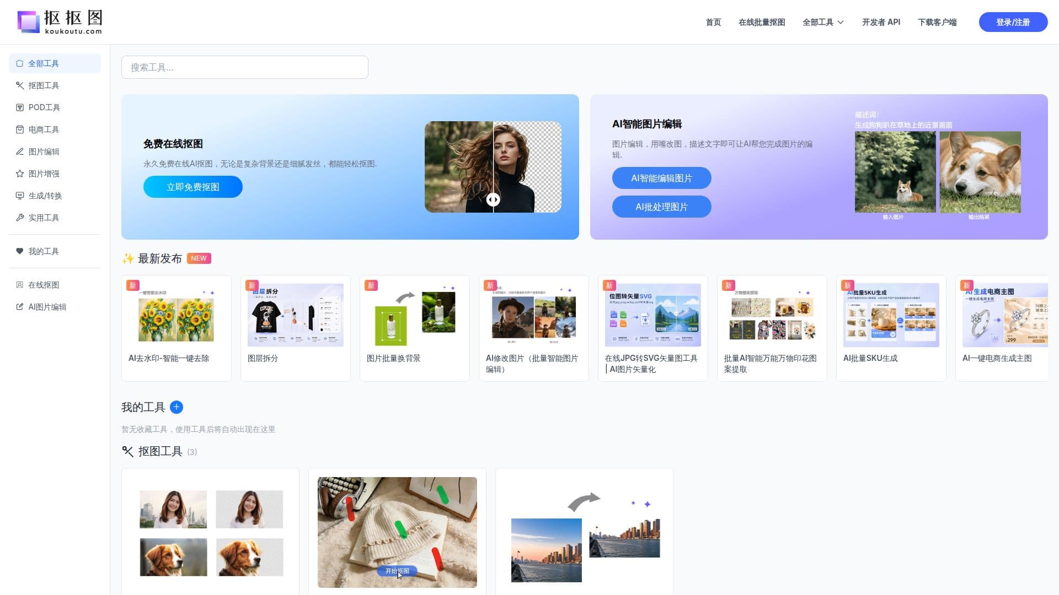Click the blue plus icon beside 我的工具
The image size is (1059, 595).
pos(176,407)
